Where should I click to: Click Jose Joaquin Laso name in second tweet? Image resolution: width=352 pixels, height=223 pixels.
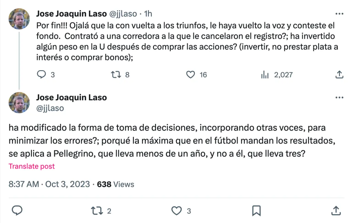[x=71, y=97]
